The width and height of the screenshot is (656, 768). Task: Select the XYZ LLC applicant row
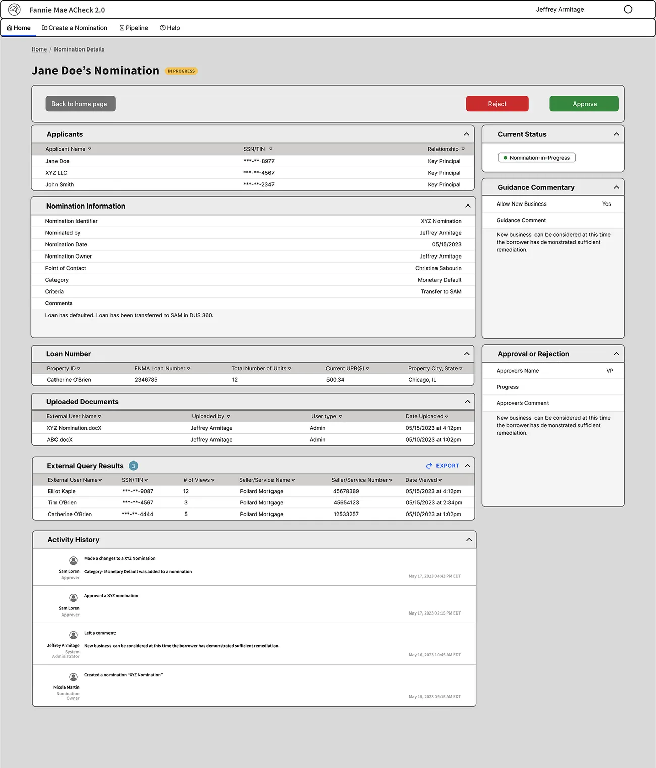[x=253, y=173]
